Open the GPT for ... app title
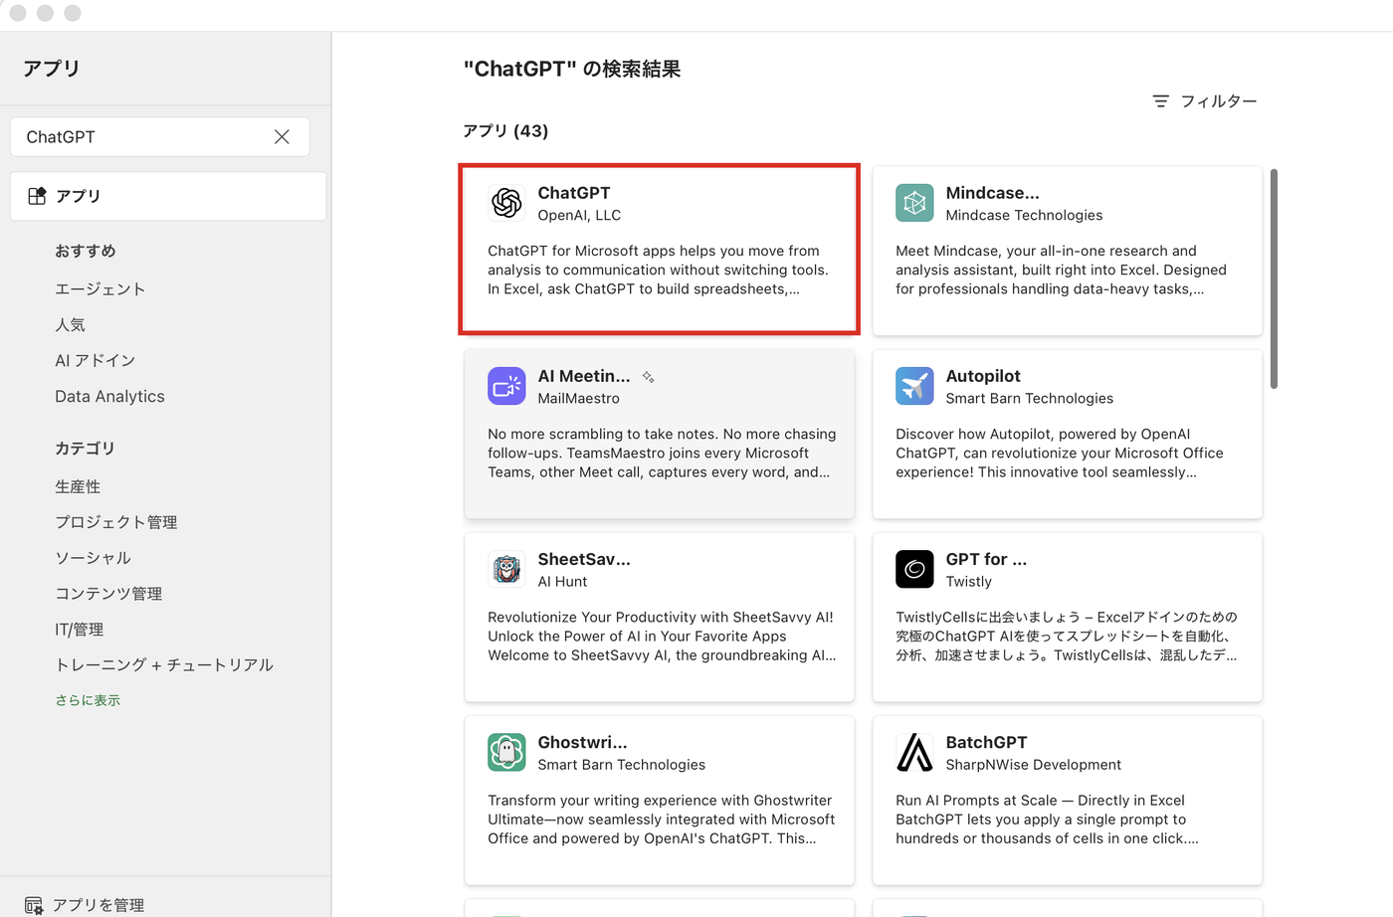1393x917 pixels. (986, 559)
